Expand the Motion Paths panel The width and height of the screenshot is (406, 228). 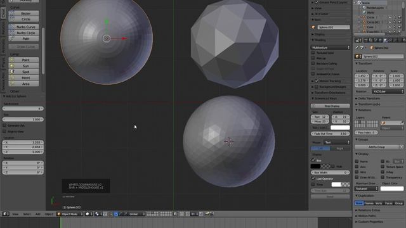click(367, 216)
